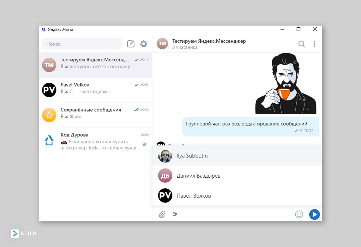
Task: Click the 20:03 timestamp in chat list
Action: (144, 85)
